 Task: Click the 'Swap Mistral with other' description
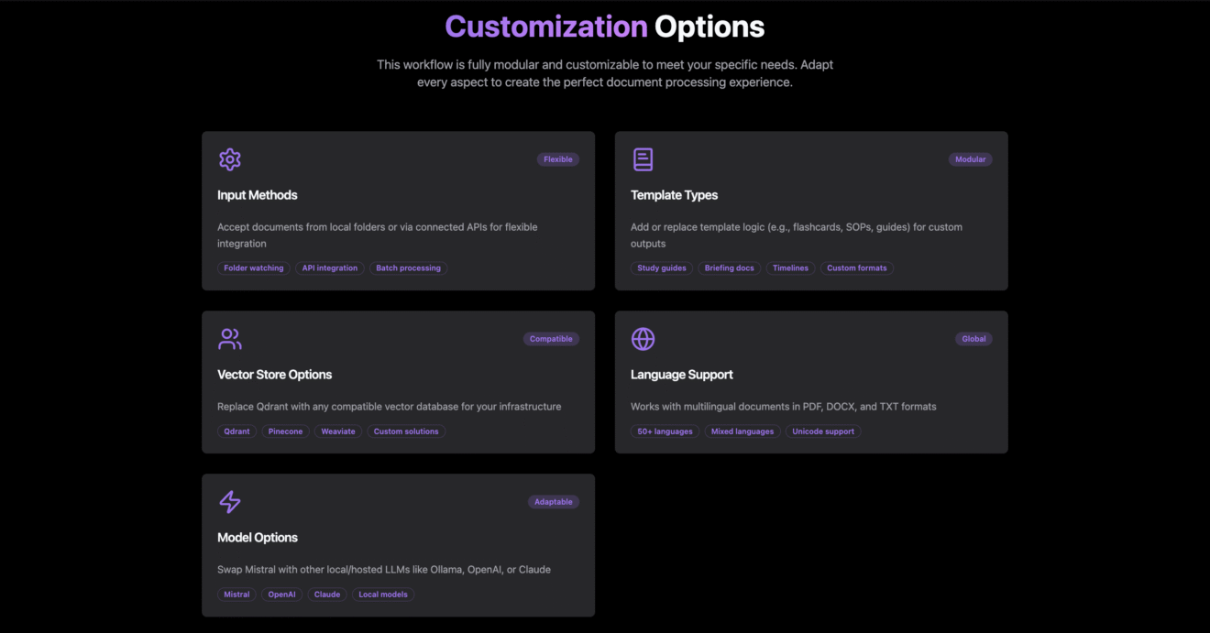[384, 570]
